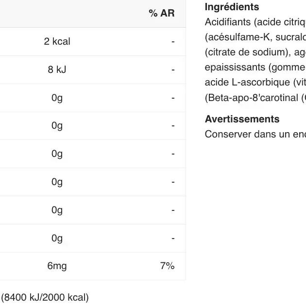The width and height of the screenshot is (306, 306).
Task: Click the dash in the 2 kcal row
Action: [172, 42]
